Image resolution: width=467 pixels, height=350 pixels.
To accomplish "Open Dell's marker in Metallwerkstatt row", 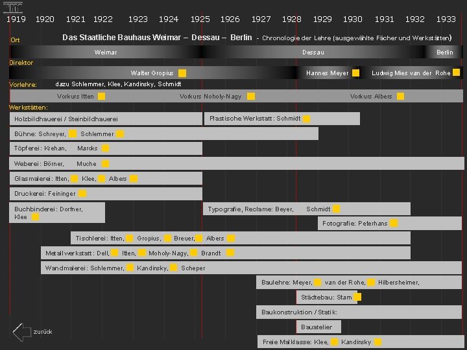I will pos(115,253).
